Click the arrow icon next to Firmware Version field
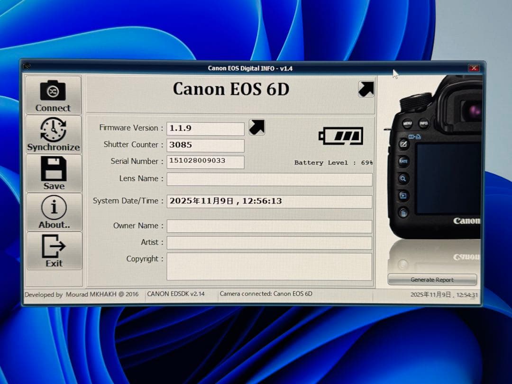This screenshot has height=384, width=512. pyautogui.click(x=256, y=127)
